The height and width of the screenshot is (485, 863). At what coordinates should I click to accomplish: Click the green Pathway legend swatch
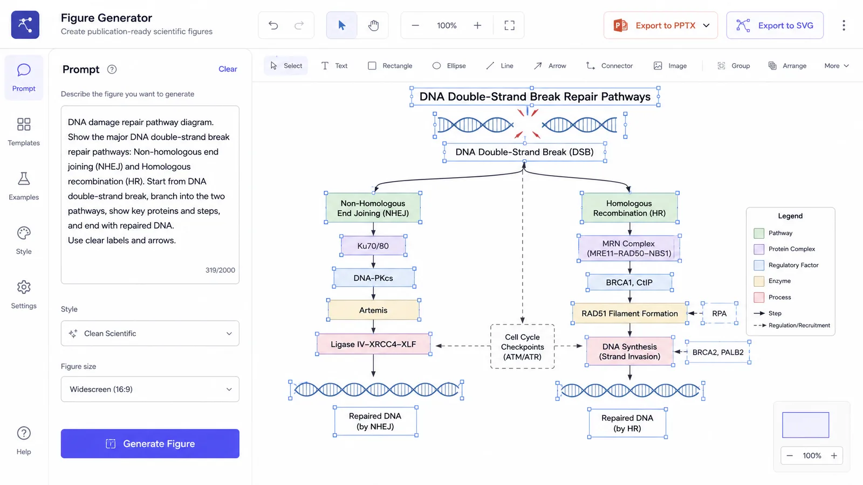[759, 233]
